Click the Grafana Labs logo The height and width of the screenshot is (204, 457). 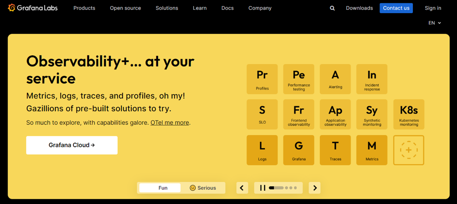pos(32,8)
